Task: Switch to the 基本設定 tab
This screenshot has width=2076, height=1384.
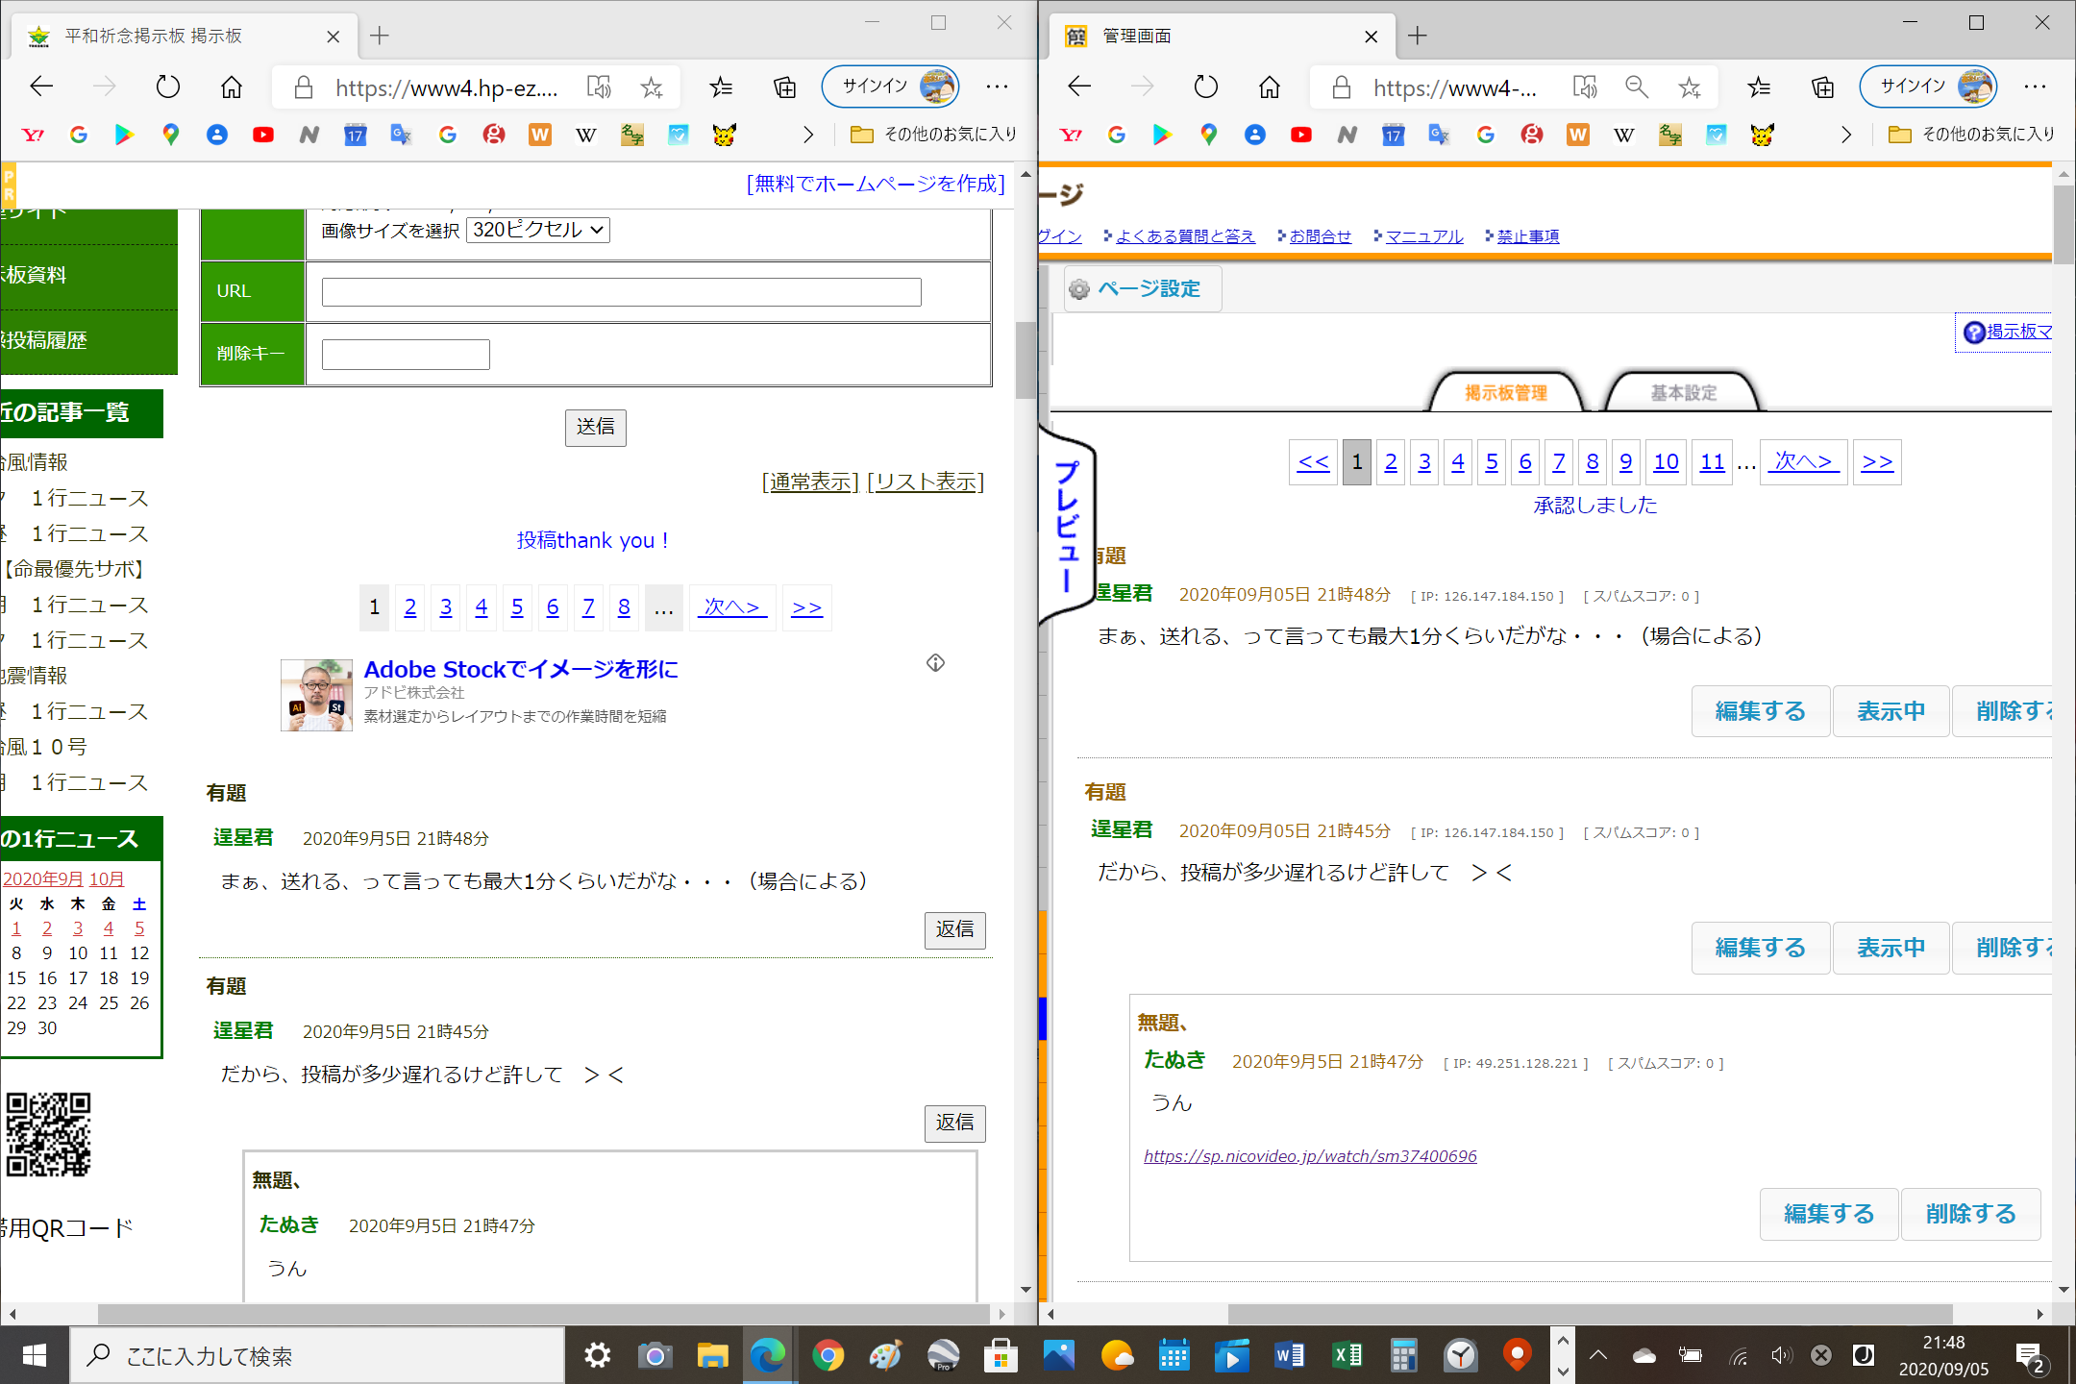Action: pos(1683,393)
